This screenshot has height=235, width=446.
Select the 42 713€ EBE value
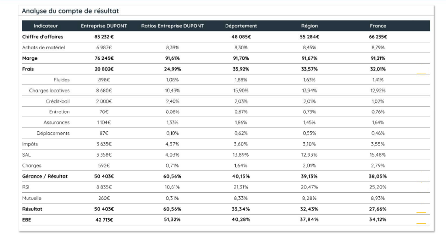(x=104, y=220)
